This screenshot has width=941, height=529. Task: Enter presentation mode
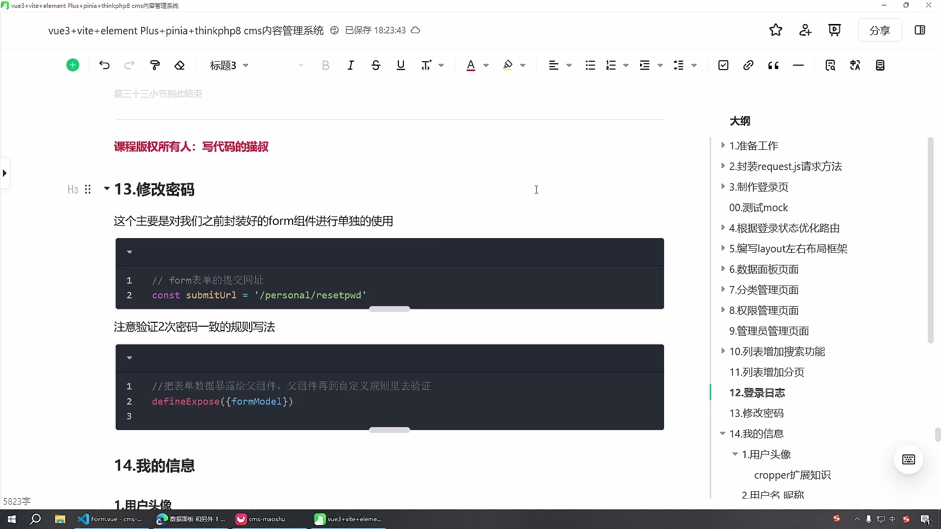click(835, 30)
